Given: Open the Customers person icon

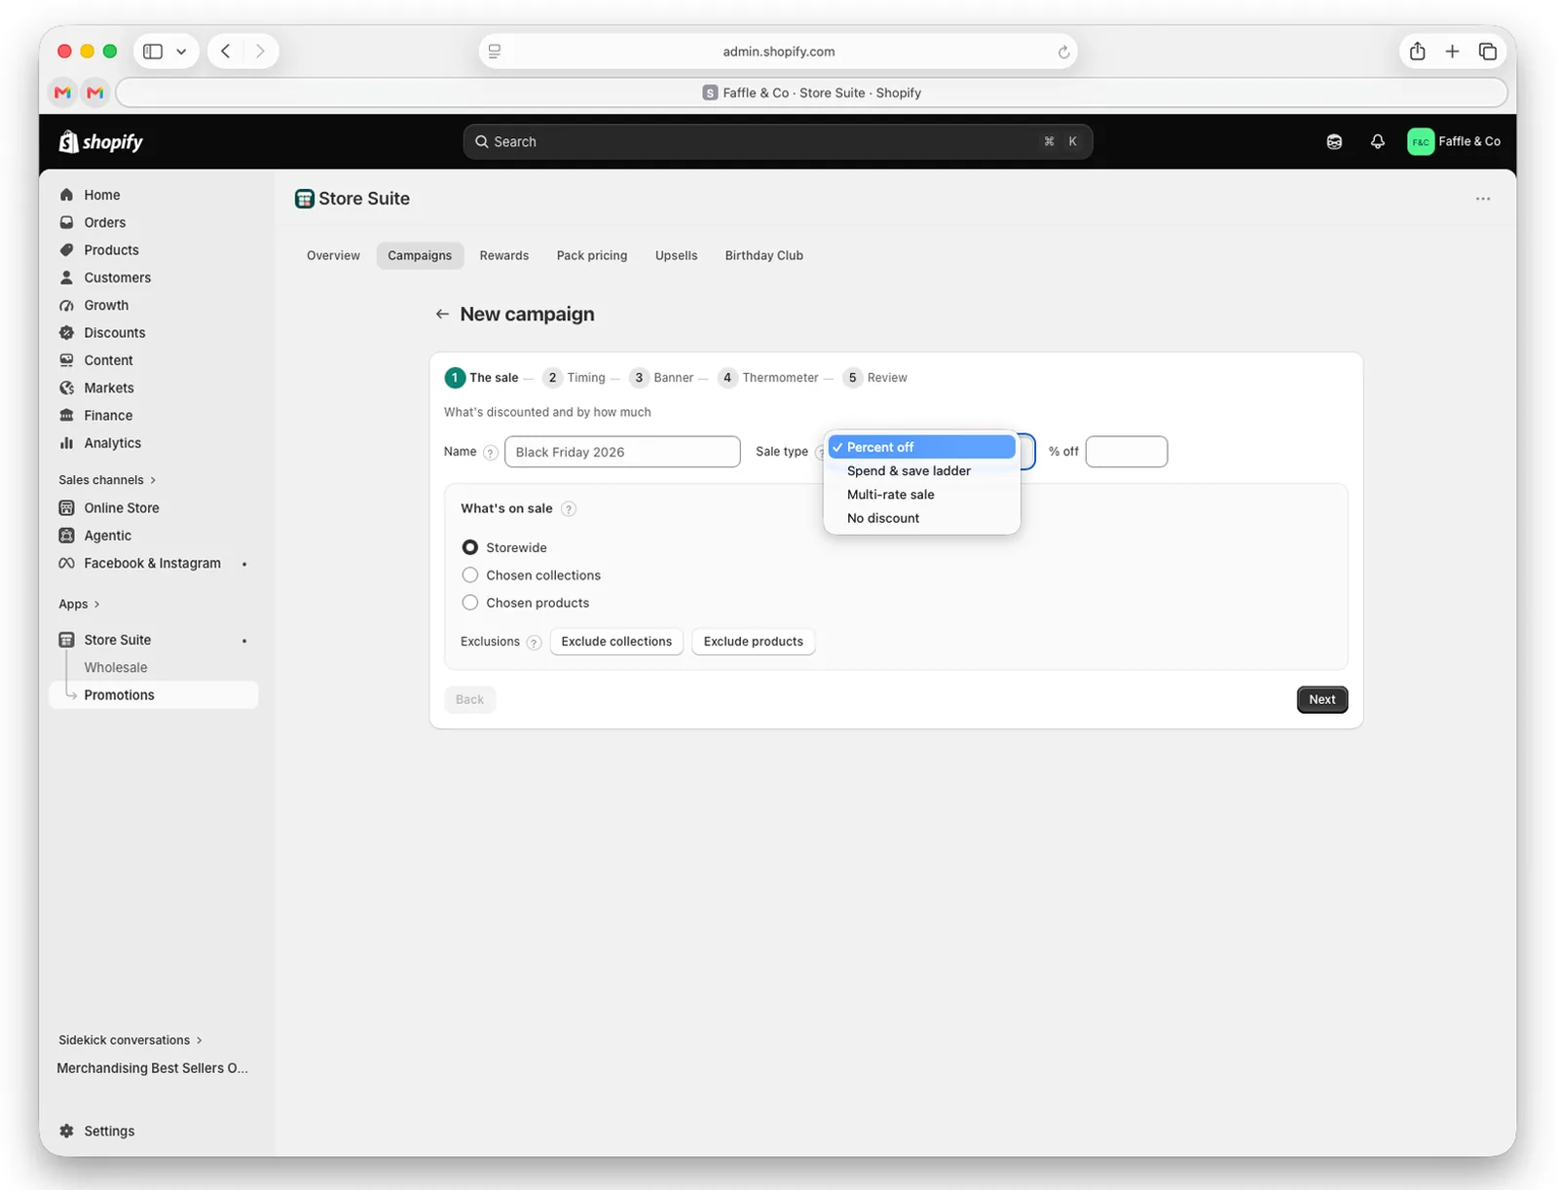Looking at the screenshot, I should [x=66, y=278].
